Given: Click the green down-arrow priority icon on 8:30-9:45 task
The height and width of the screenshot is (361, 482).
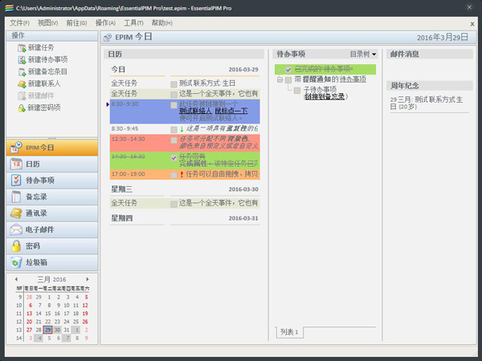Looking at the screenshot, I should [x=182, y=129].
